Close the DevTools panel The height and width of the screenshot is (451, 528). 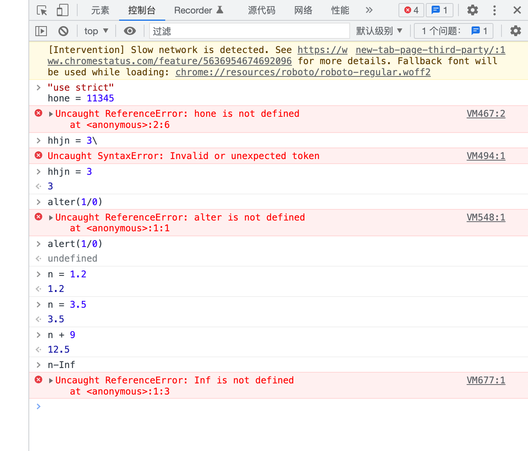click(517, 10)
